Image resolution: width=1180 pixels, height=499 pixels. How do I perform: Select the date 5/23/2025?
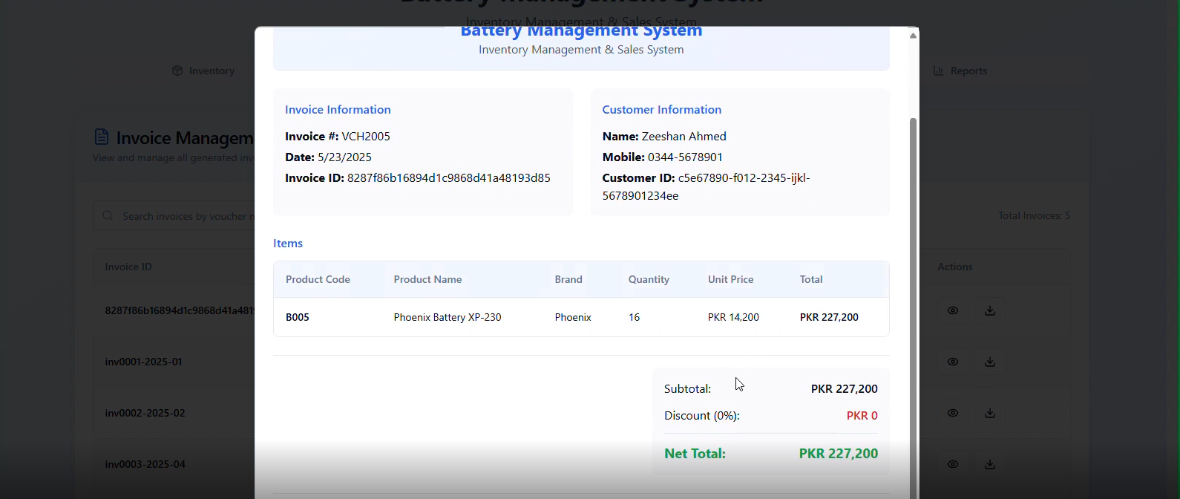(344, 157)
